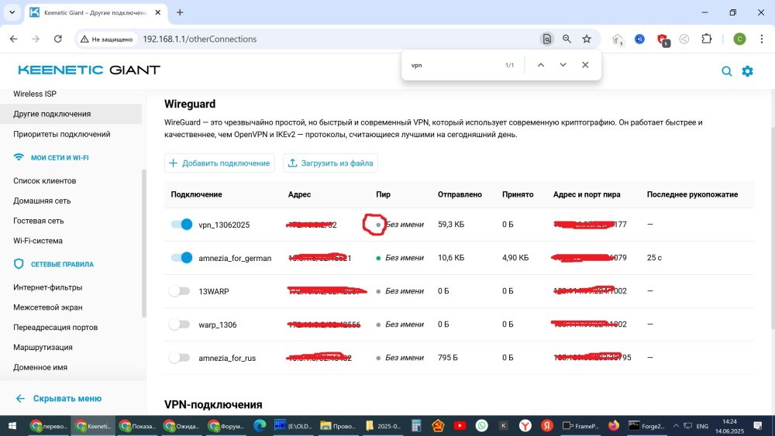The height and width of the screenshot is (436, 775).
Task: Open 'Wi-Fi-система' sidebar item
Action: tap(38, 241)
